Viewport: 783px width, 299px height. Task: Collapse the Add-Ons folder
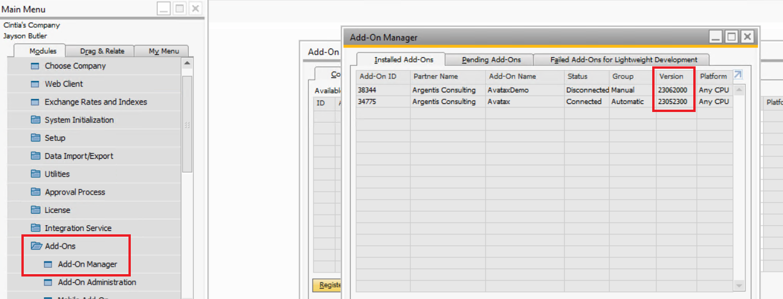tap(60, 246)
